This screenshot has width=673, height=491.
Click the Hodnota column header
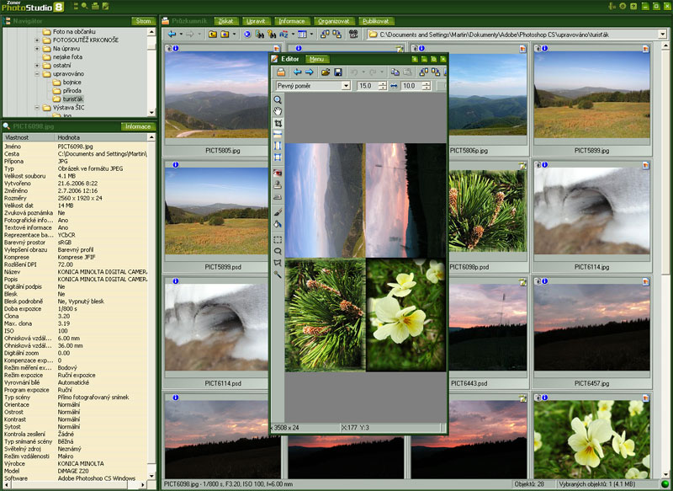coord(101,137)
